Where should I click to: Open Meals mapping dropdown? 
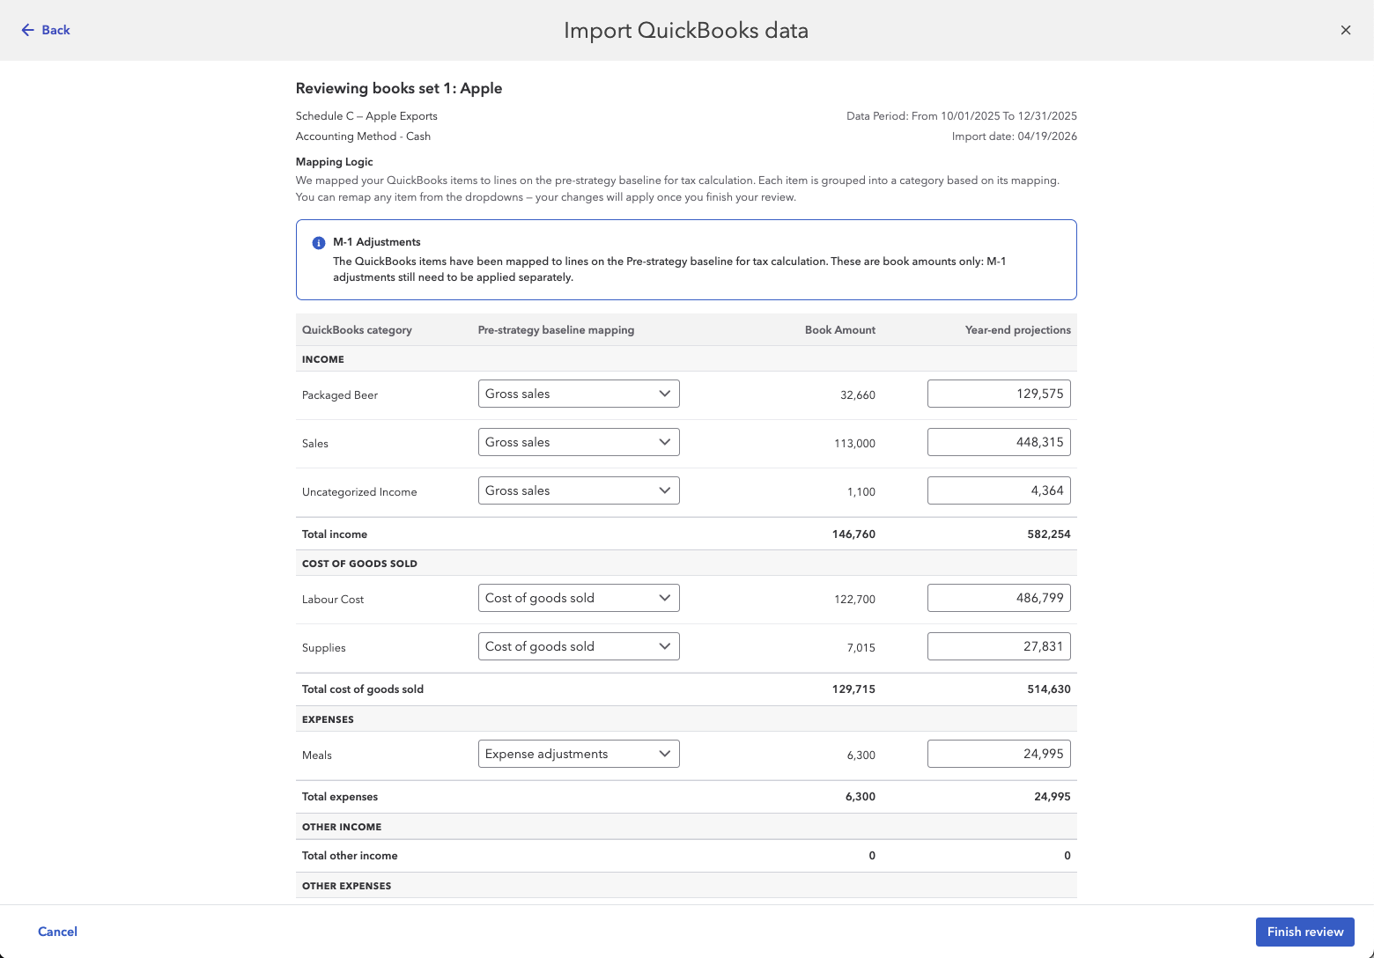(579, 754)
